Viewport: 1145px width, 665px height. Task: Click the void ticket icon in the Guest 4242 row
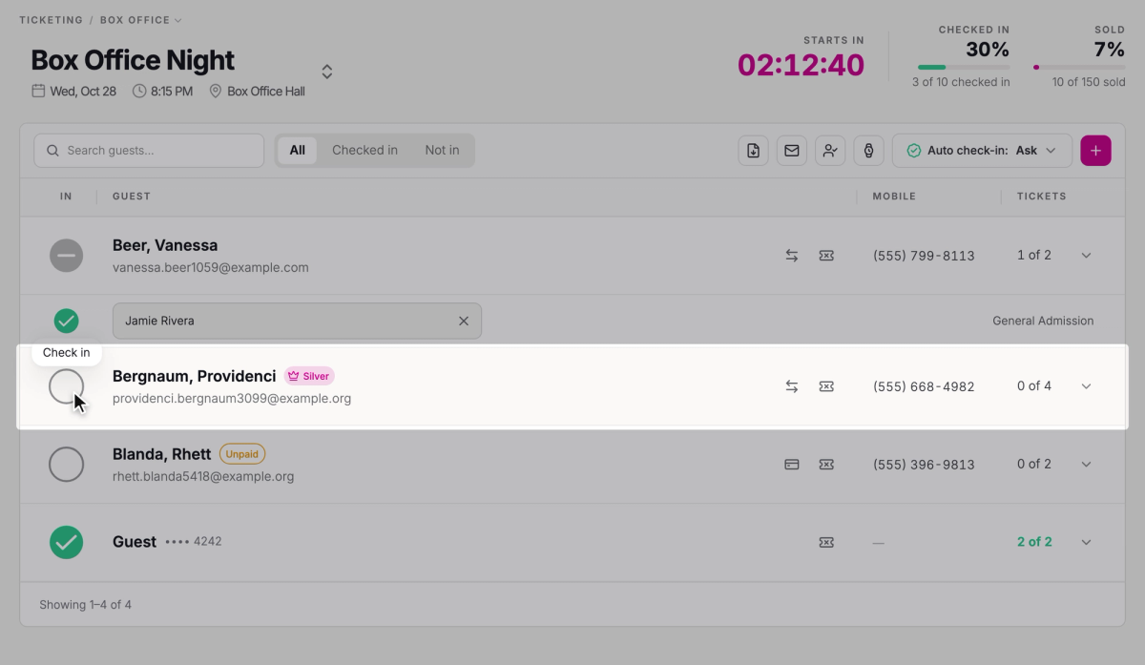click(x=826, y=542)
